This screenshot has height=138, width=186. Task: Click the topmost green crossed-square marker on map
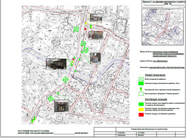click(77, 29)
